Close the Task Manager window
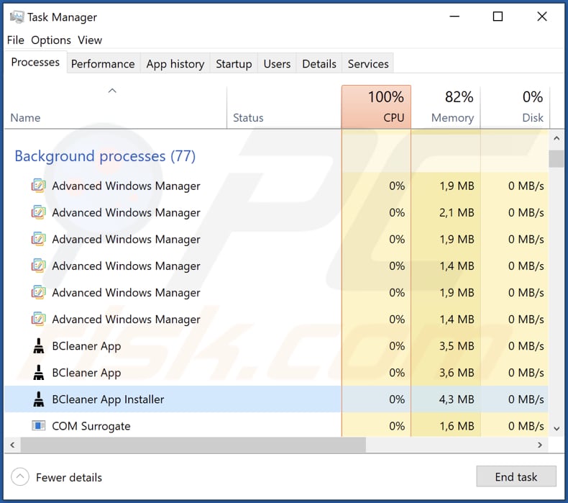568x503 pixels. coord(542,17)
